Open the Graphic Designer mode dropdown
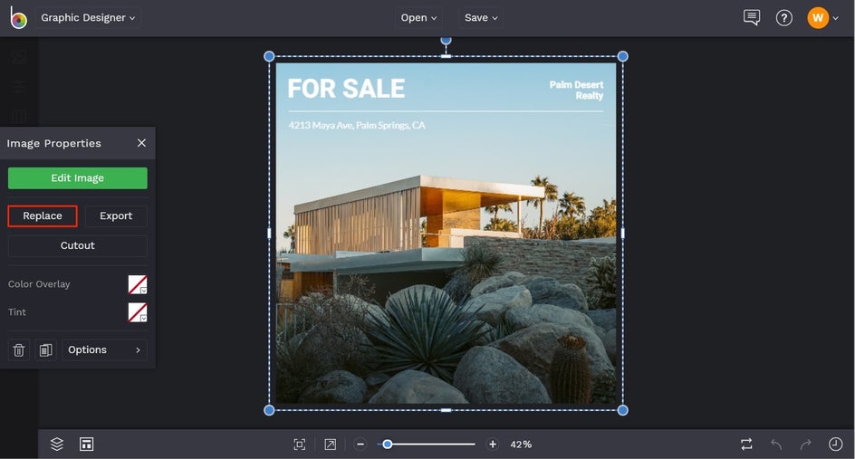 [x=88, y=17]
